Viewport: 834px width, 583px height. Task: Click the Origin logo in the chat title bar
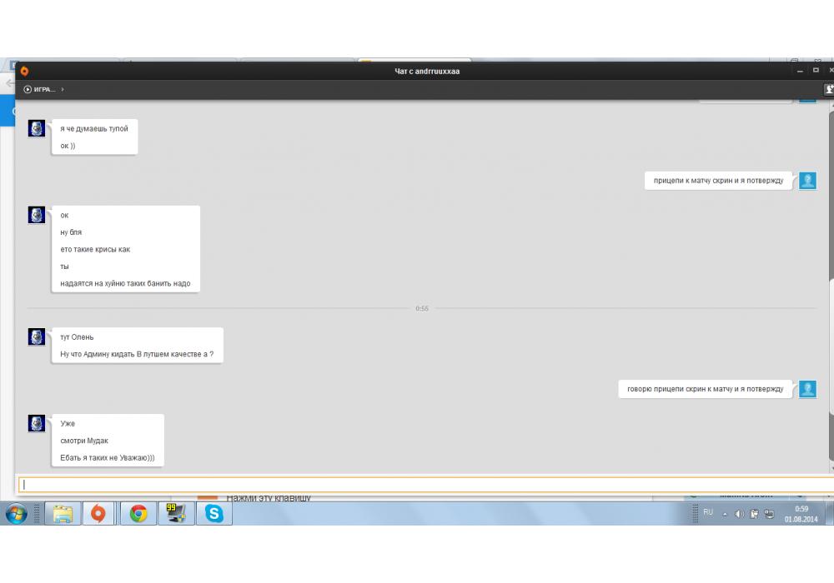[x=24, y=71]
